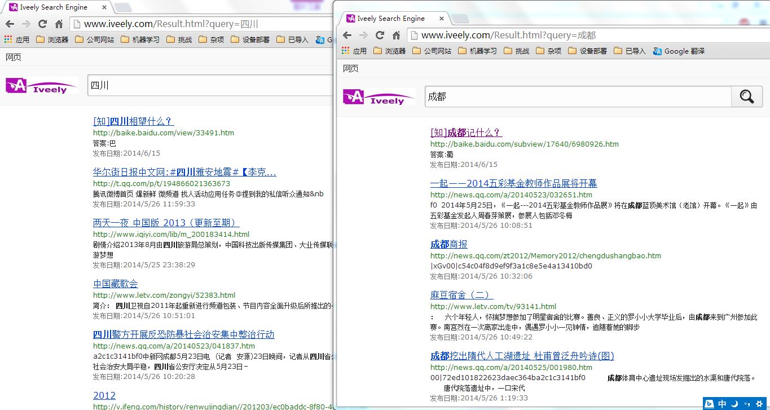The width and height of the screenshot is (770, 410).
Task: Click search box containing 四川
Action: 211,85
